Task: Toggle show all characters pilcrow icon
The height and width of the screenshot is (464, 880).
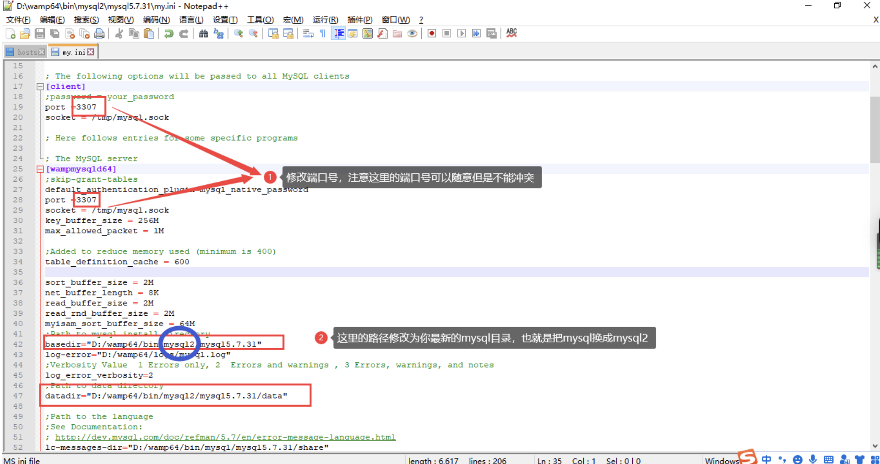Action: point(323,33)
